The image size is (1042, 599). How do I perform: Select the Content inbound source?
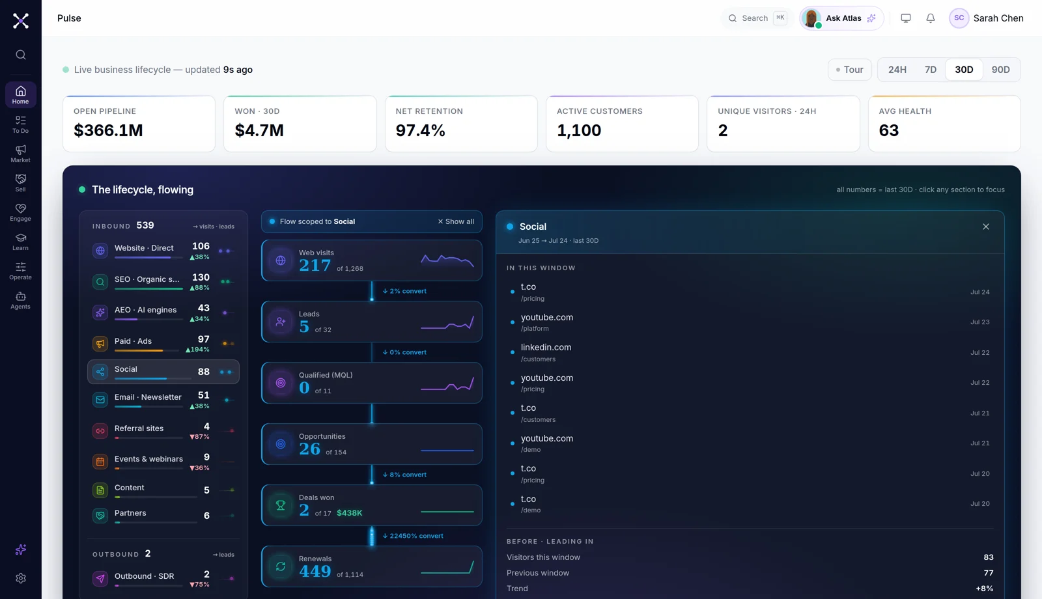(163, 490)
